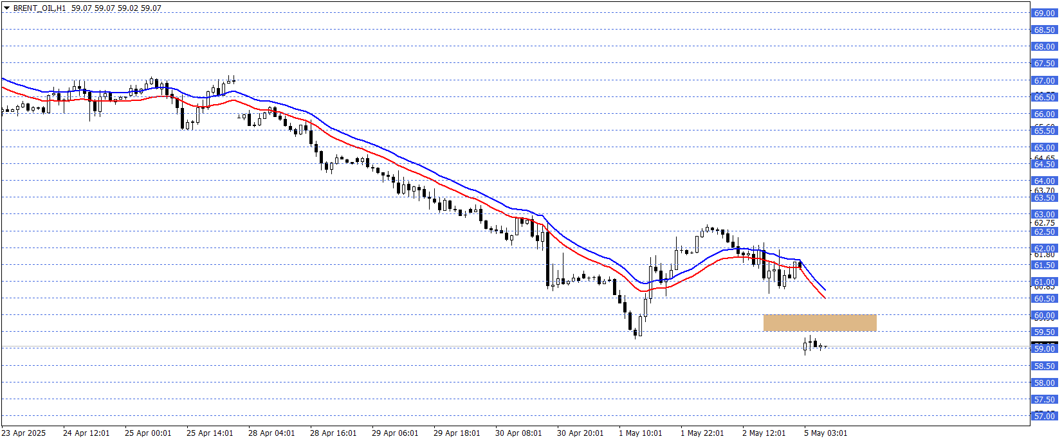This screenshot has height=441, width=1062.
Task: Click the 29 Apr 18:01 time label
Action: pos(457,433)
